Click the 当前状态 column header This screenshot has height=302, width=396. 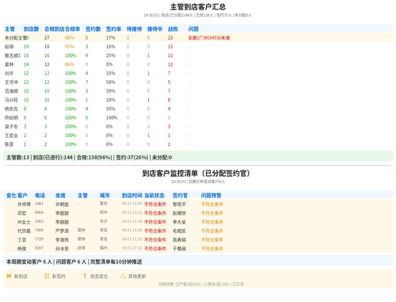[154, 196]
